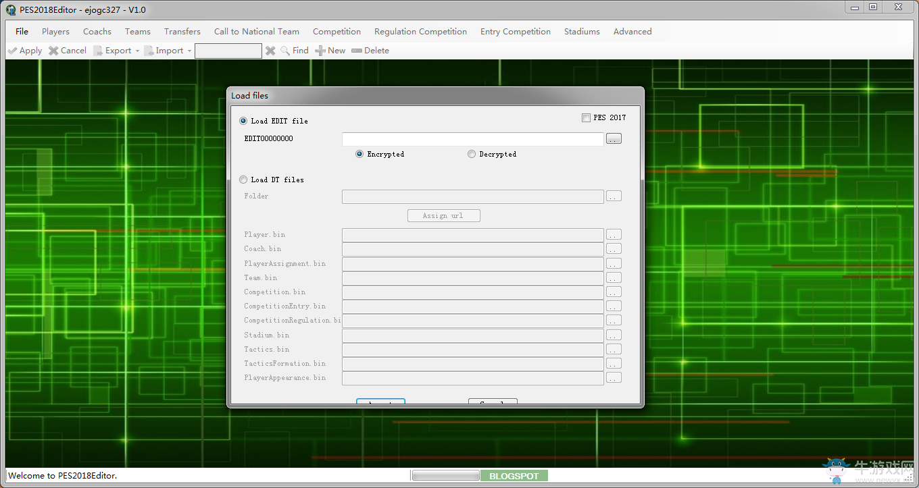This screenshot has width=919, height=488.
Task: Expand the Export dropdown arrow
Action: click(x=137, y=51)
